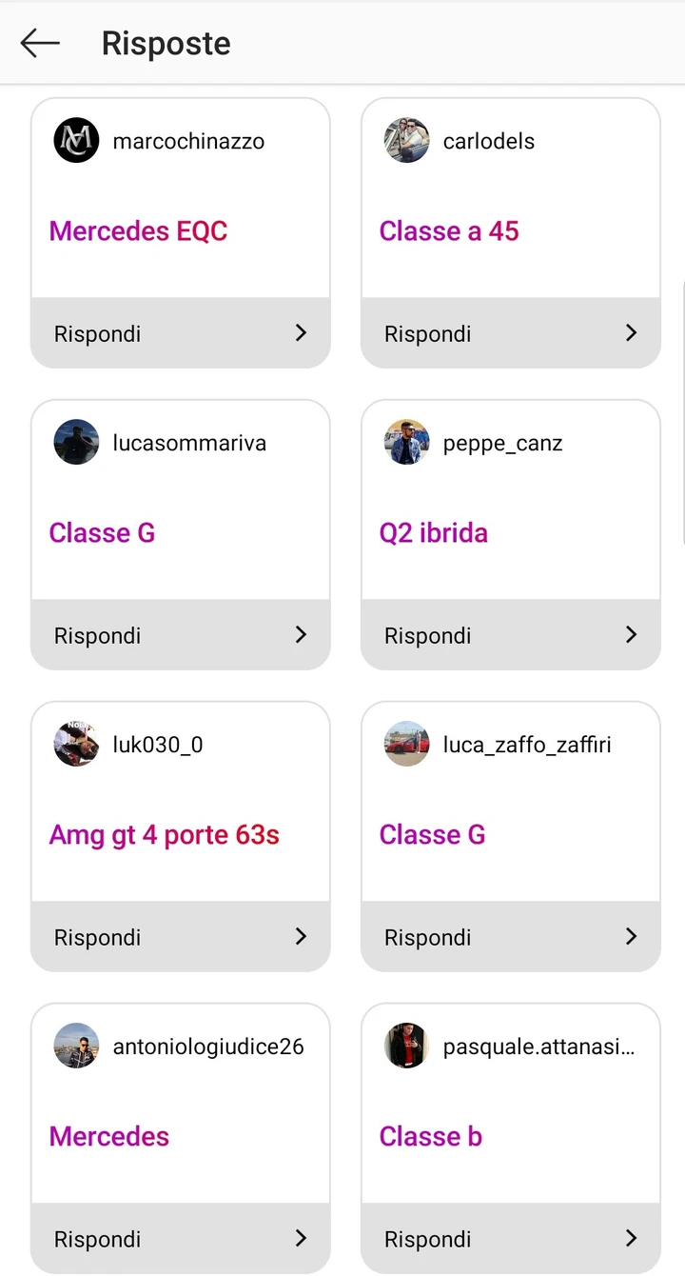Tap peppe_canz's profile photo
The width and height of the screenshot is (685, 1276).
coord(407,443)
